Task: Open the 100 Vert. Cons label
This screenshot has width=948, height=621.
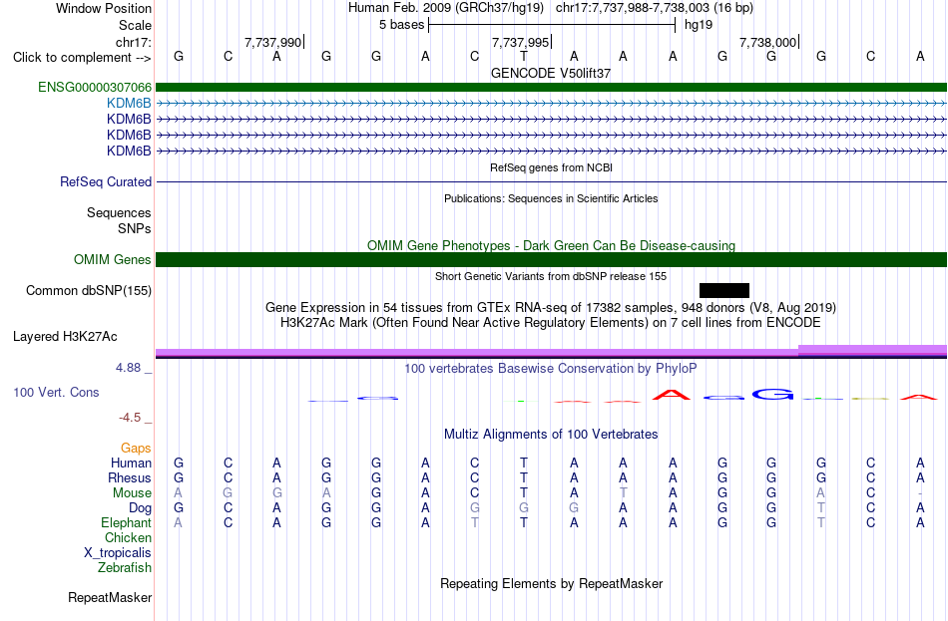Action: (x=56, y=393)
